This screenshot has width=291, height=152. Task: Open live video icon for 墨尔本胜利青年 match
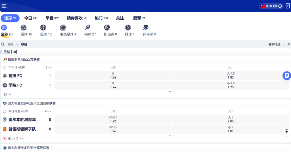click(5, 138)
